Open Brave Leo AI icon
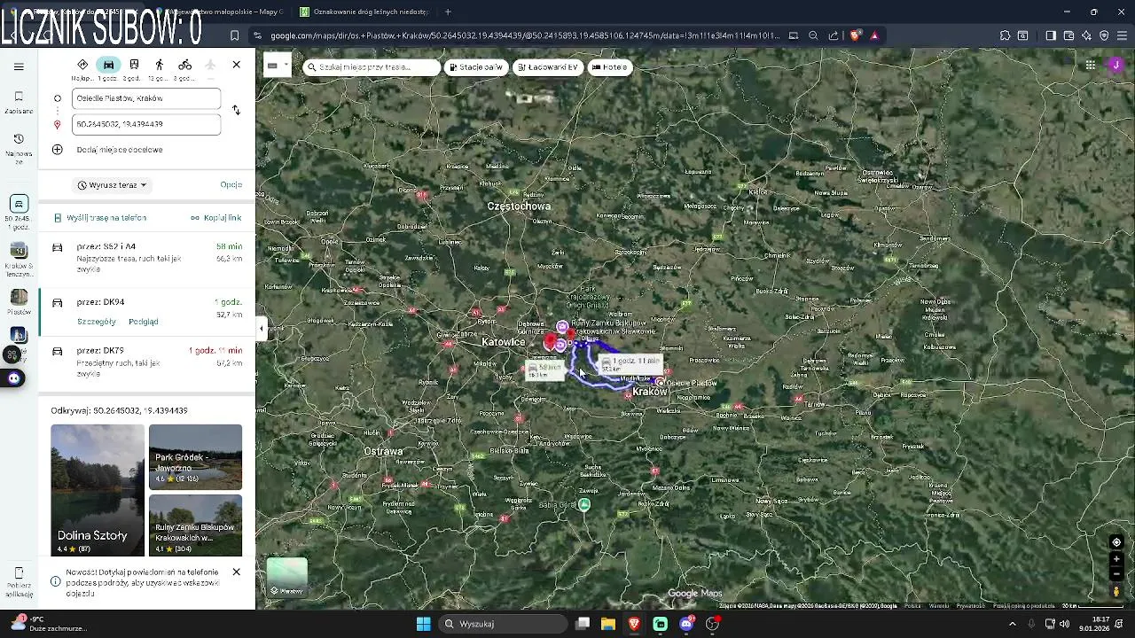 (1086, 35)
